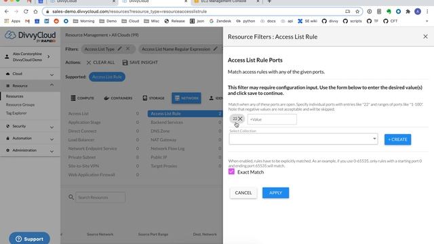Open the browser extensions puzzle icon
The image size is (434, 244).
tap(408, 12)
